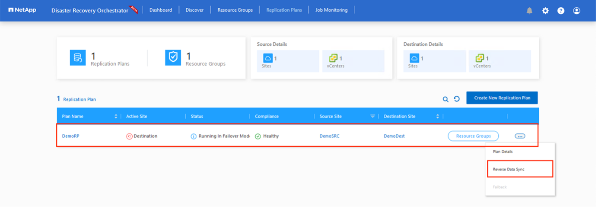Screen dimensions: 598x208
Task: Select Reverse Data Sync from menu
Action: [x=509, y=169]
